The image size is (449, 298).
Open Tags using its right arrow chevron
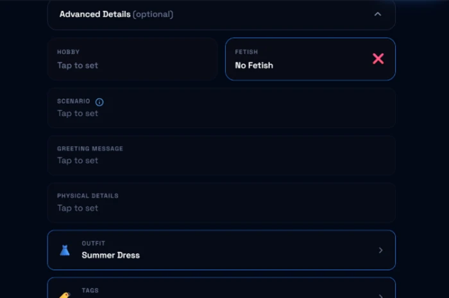pos(380,295)
